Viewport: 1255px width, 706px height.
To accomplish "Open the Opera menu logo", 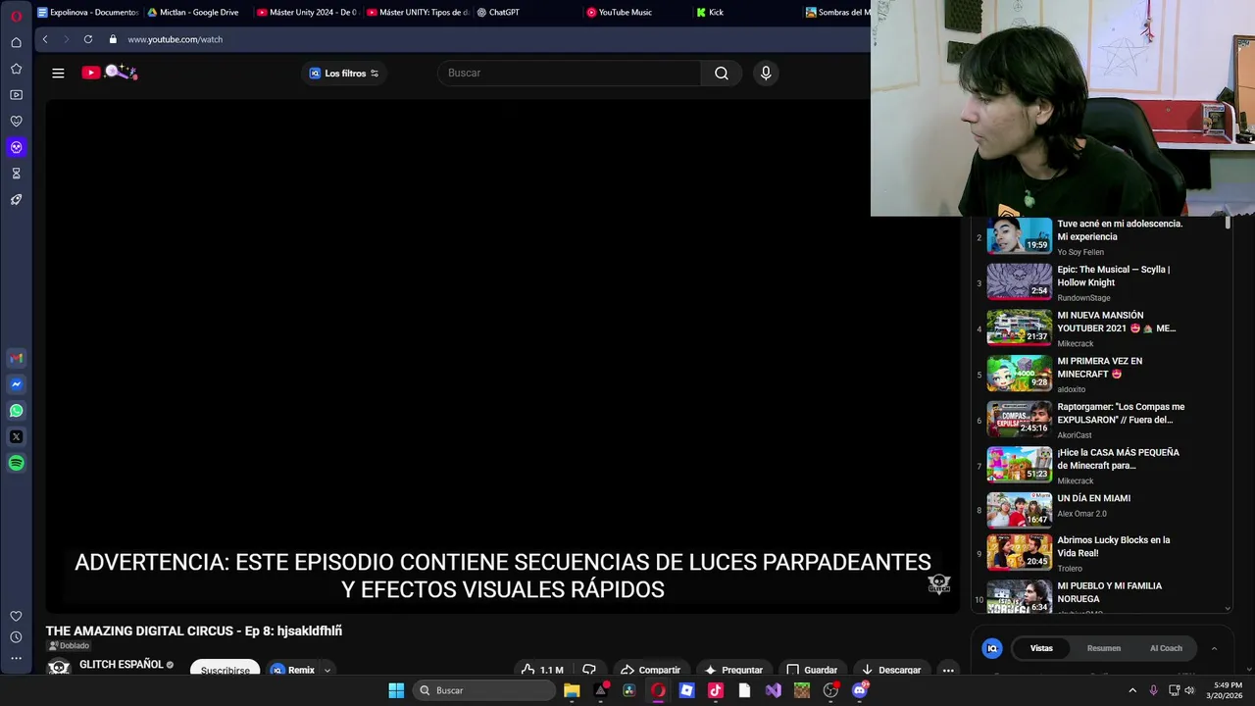I will point(16,15).
